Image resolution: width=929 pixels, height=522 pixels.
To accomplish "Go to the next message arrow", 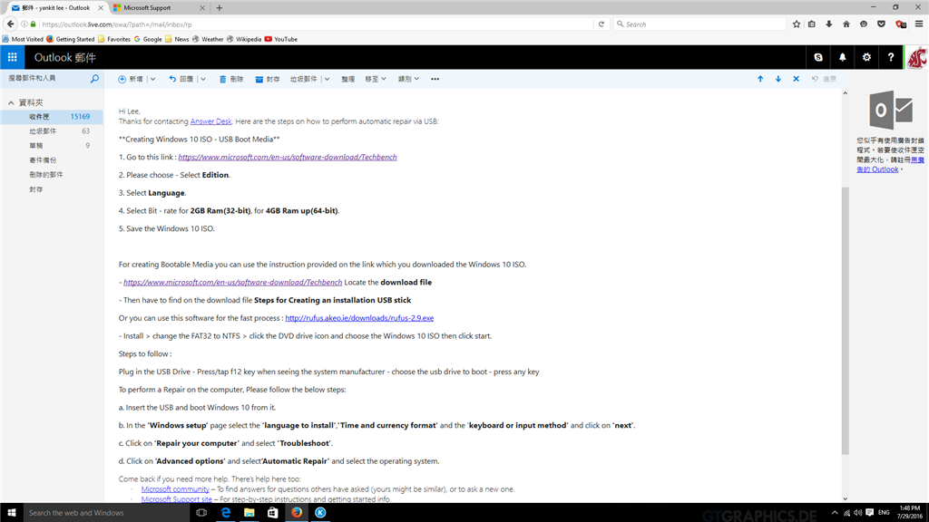I will pyautogui.click(x=777, y=79).
